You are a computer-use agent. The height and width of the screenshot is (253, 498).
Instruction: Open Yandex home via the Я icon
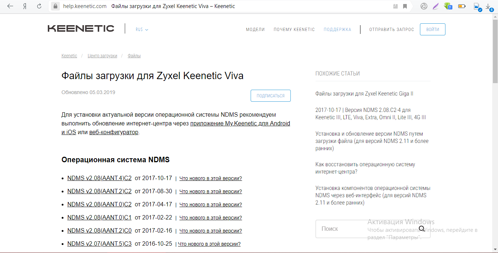tap(25, 6)
